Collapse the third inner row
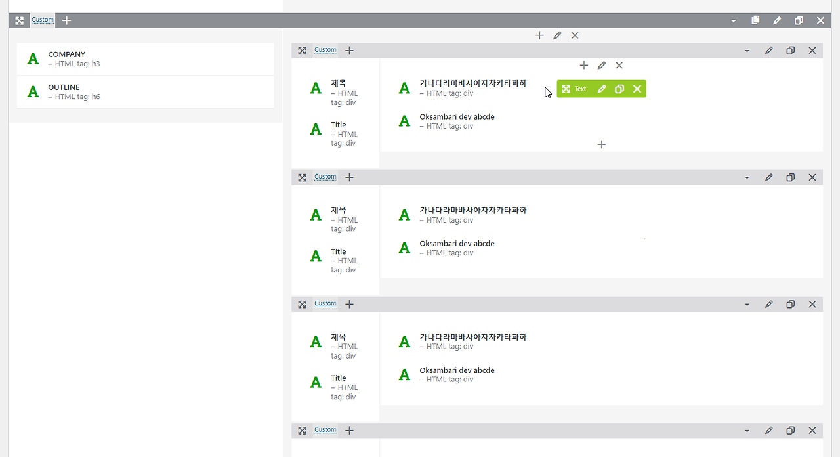The width and height of the screenshot is (840, 457). [x=747, y=304]
